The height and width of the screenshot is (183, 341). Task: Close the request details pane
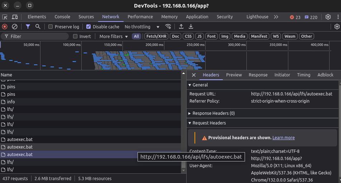194,75
